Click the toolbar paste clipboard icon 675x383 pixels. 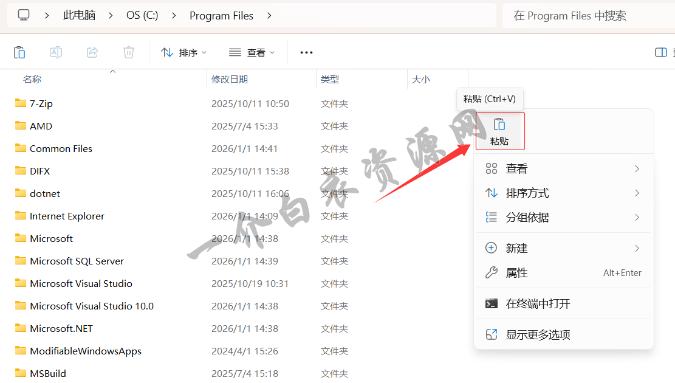tap(19, 52)
